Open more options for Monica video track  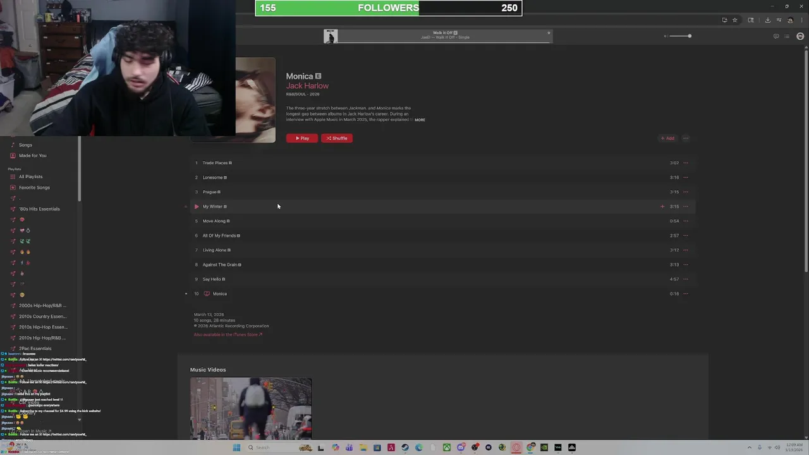(686, 294)
